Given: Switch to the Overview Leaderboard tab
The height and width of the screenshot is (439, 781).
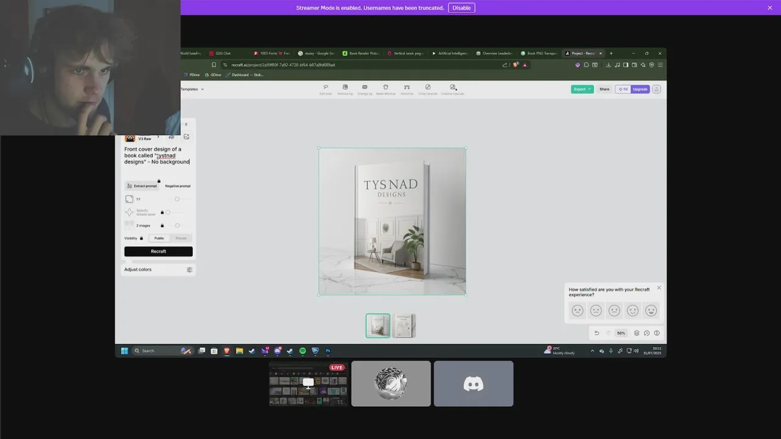Looking at the screenshot, I should [x=494, y=53].
